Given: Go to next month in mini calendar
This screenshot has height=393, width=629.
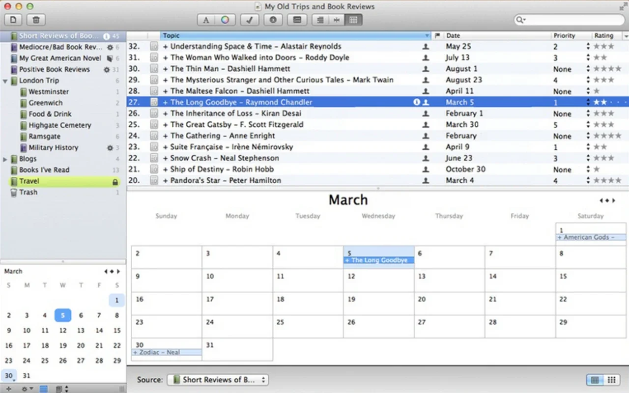Looking at the screenshot, I should point(118,271).
